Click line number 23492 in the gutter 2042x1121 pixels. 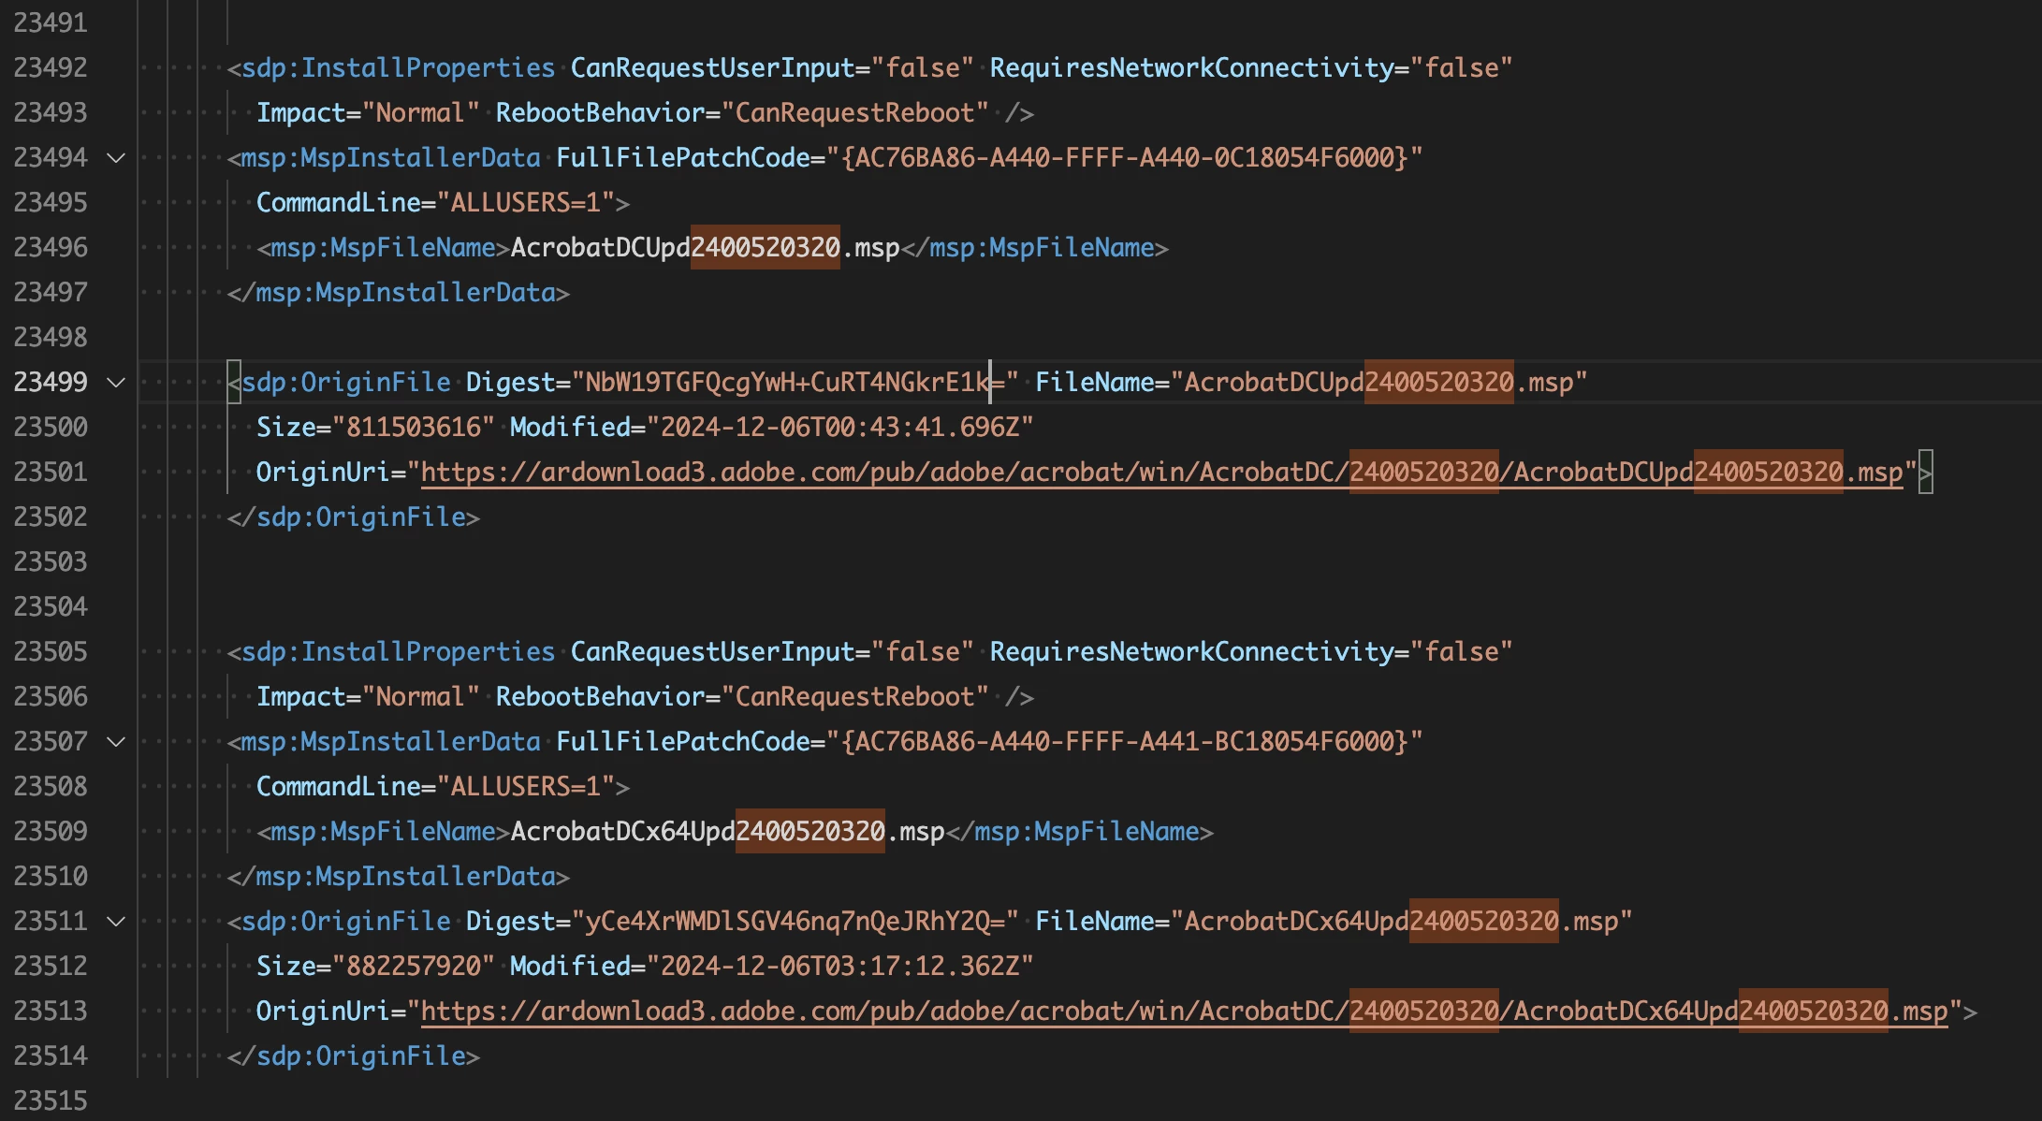[51, 68]
